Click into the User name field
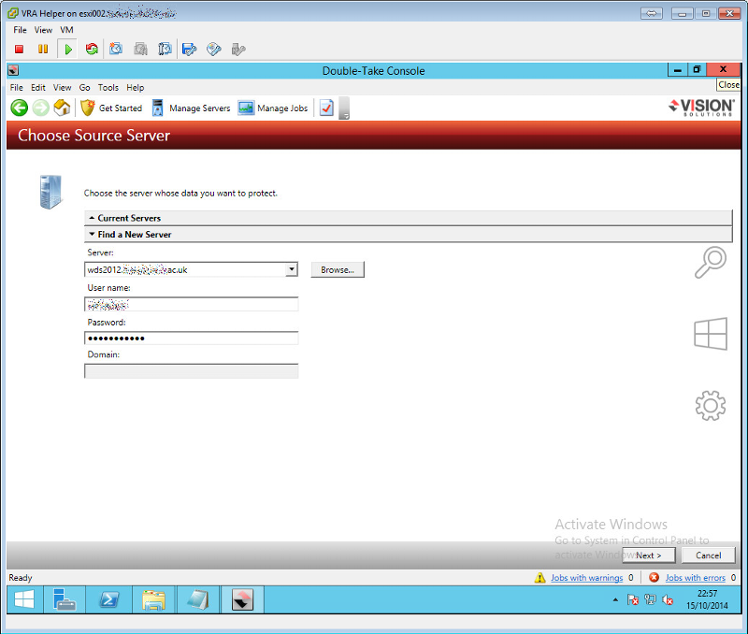Image resolution: width=748 pixels, height=634 pixels. pyautogui.click(x=192, y=304)
